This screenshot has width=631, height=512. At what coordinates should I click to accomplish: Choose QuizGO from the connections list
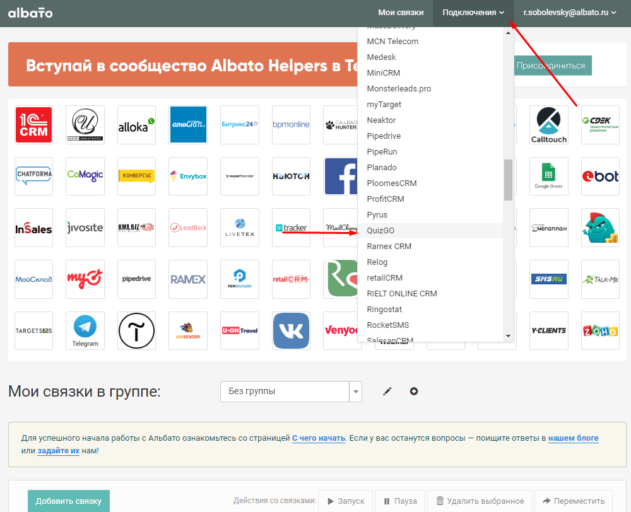pyautogui.click(x=380, y=231)
